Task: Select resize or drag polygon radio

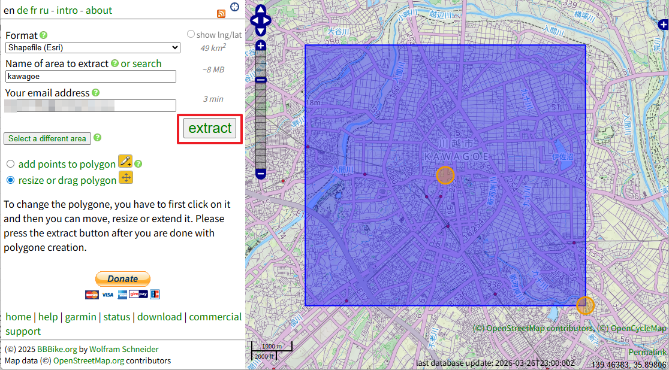Action: [10, 180]
